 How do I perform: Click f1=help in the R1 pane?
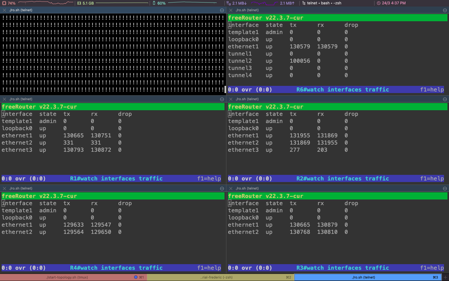[x=209, y=179]
